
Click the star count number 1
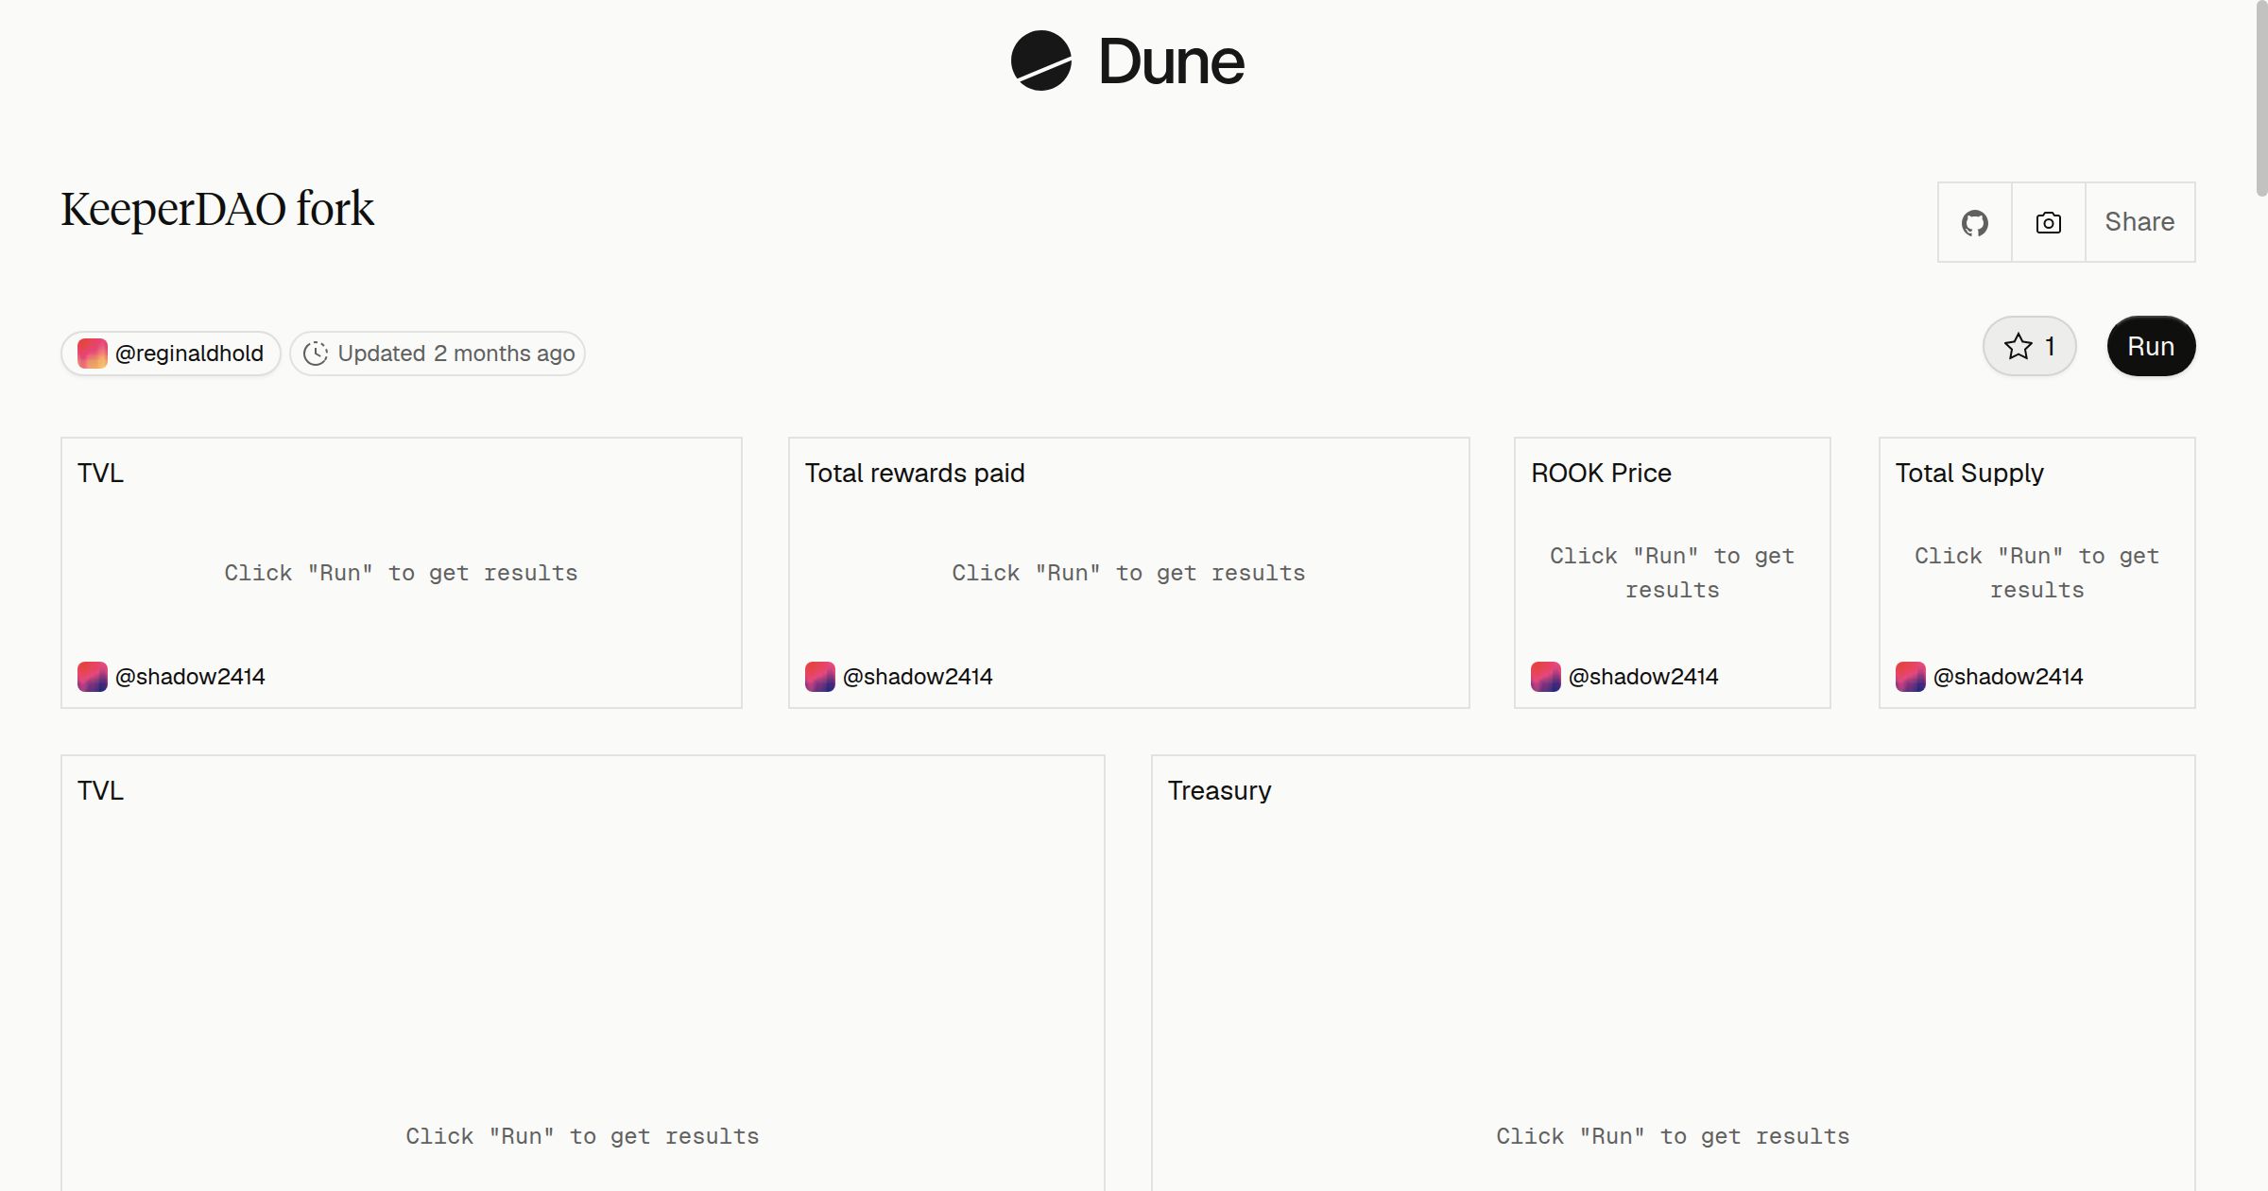click(x=2050, y=347)
